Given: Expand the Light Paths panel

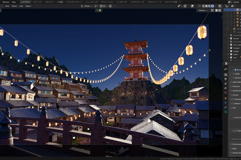Looking at the screenshot, I should click(x=237, y=82).
